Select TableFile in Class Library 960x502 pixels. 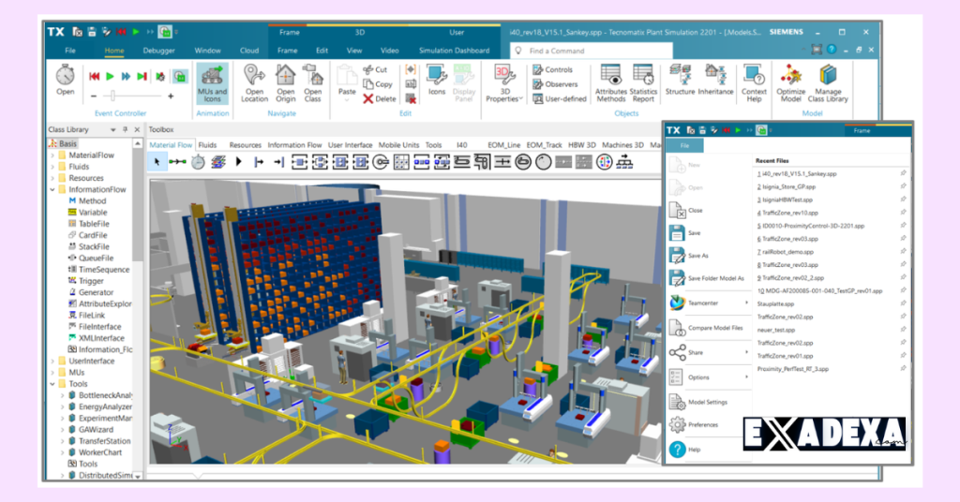point(89,224)
